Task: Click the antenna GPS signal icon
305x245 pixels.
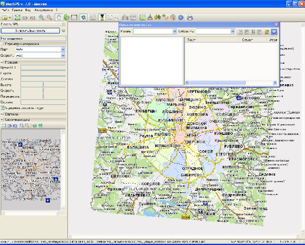Action: pos(173,18)
